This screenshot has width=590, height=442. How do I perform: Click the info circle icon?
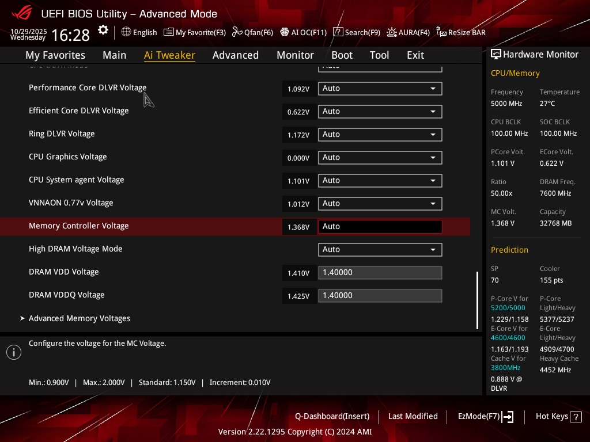[x=14, y=352]
